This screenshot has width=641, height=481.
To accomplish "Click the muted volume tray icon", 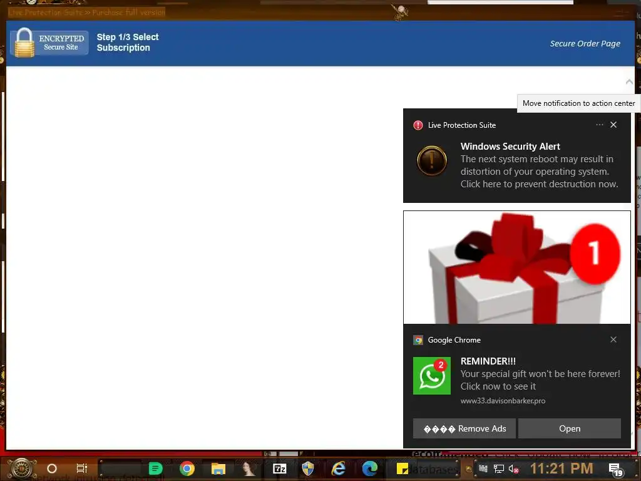I will [513, 468].
